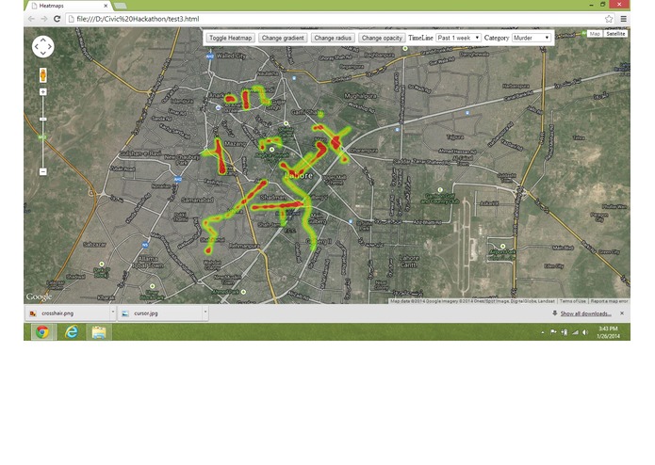Click the address bar URL field
The height and width of the screenshot is (465, 655).
pyautogui.click(x=336, y=19)
